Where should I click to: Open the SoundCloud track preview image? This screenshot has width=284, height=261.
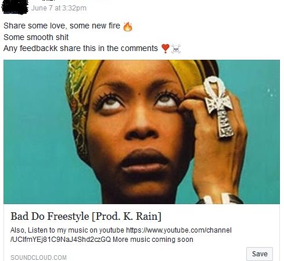142,132
